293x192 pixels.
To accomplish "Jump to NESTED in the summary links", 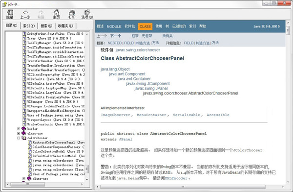I will click(x=115, y=43).
